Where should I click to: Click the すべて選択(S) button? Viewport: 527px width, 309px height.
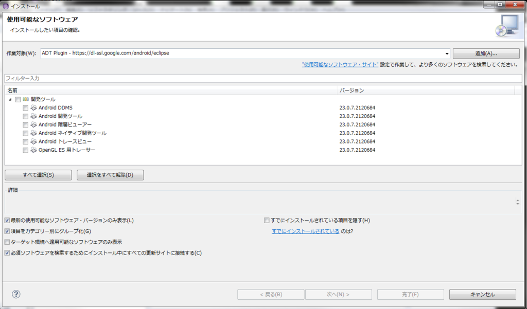point(38,175)
